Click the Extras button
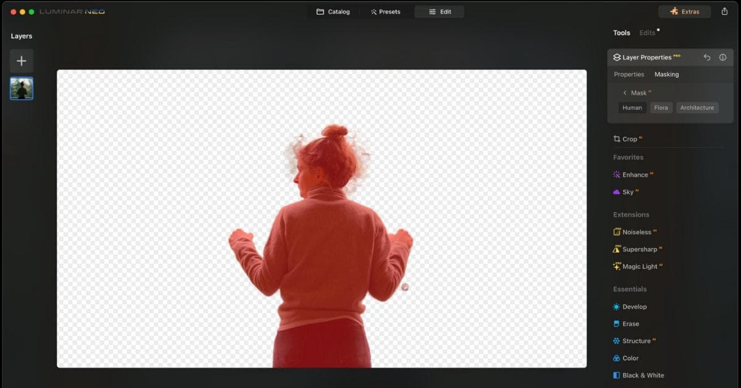The height and width of the screenshot is (388, 741). 684,11
